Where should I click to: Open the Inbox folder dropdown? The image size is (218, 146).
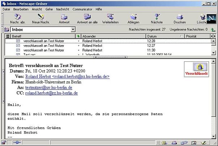point(73,30)
